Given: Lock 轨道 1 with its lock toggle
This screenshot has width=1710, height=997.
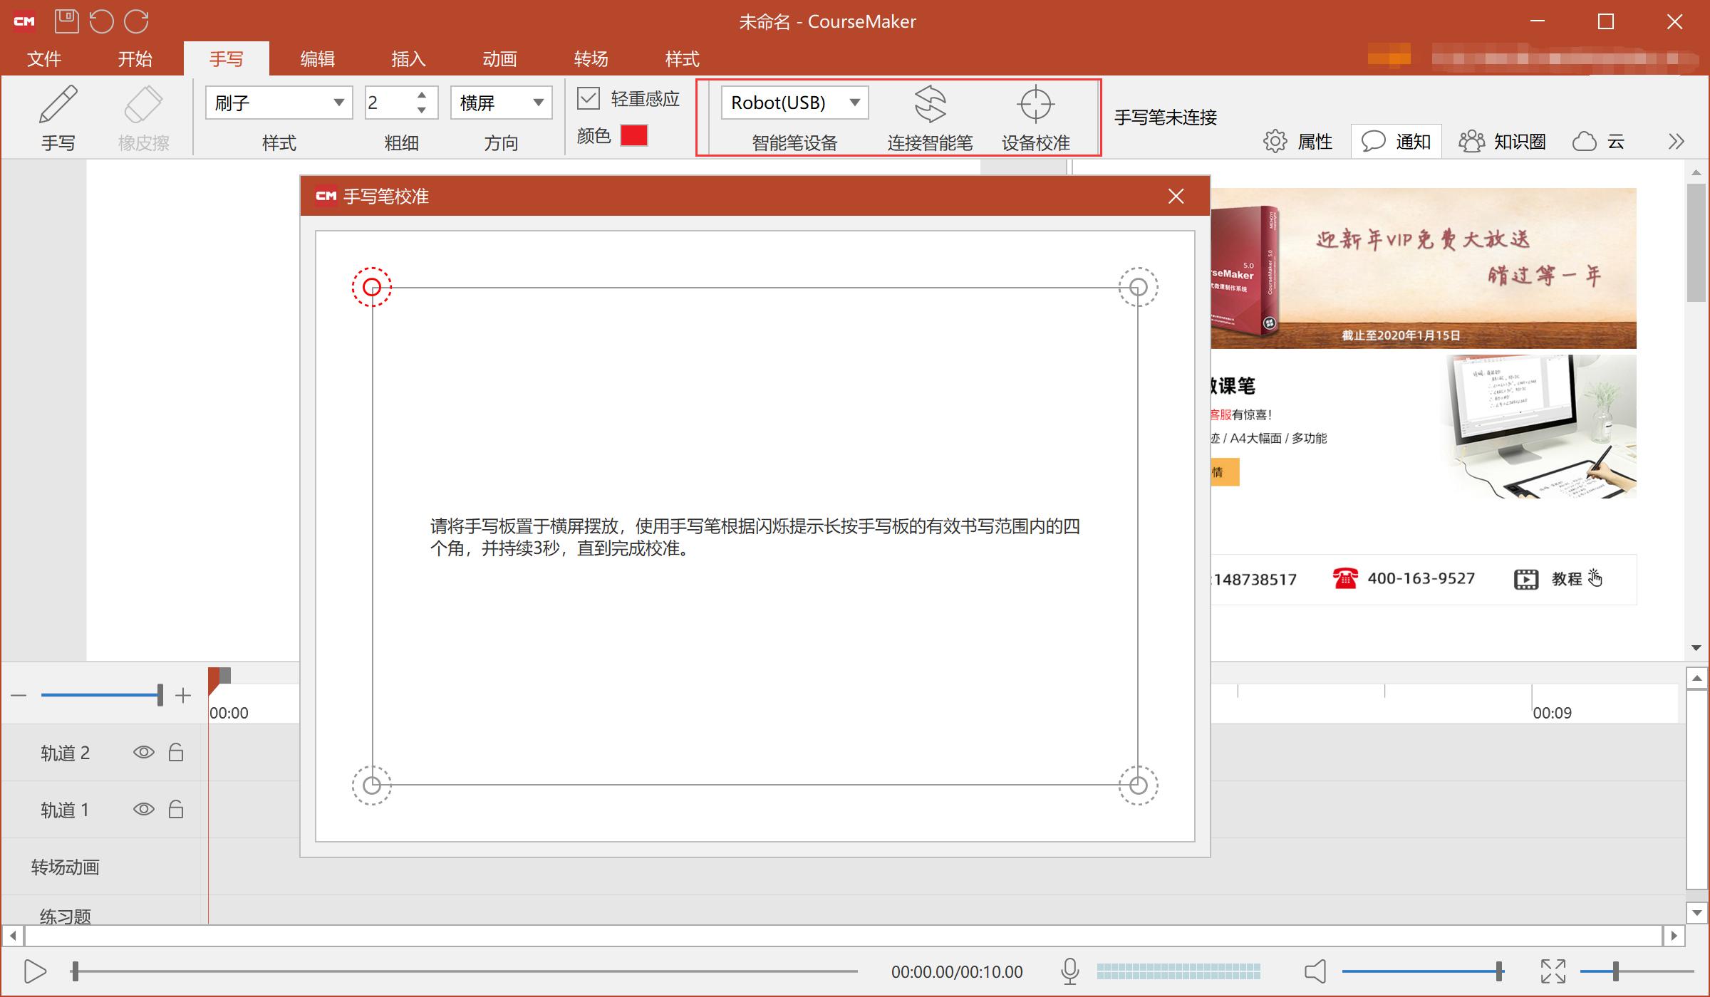Looking at the screenshot, I should [x=176, y=809].
